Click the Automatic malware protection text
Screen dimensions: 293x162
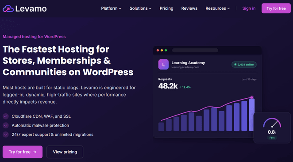40,125
